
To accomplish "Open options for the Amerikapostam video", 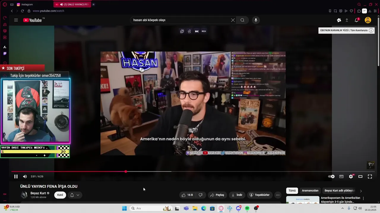I will [x=363, y=199].
